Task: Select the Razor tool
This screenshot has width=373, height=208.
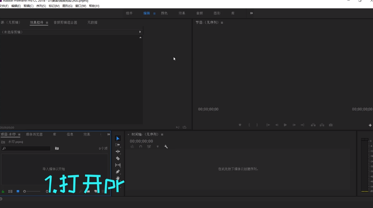Action: (118, 158)
